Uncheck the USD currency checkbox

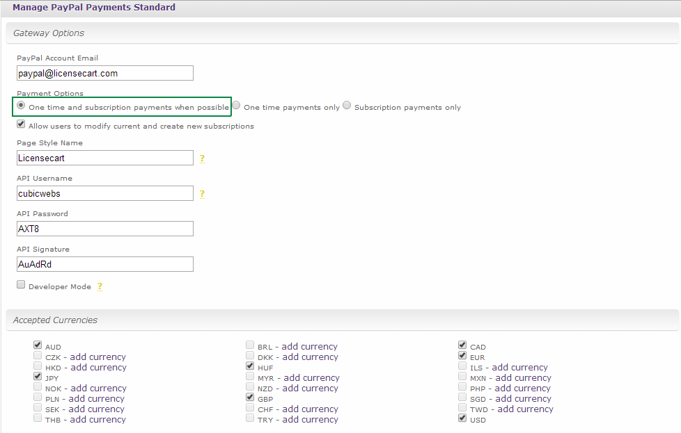coord(462,418)
